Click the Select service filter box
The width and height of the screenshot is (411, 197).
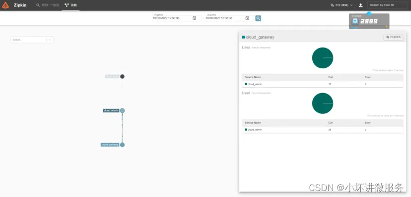coord(32,40)
